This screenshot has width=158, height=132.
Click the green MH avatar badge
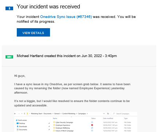(9, 57)
